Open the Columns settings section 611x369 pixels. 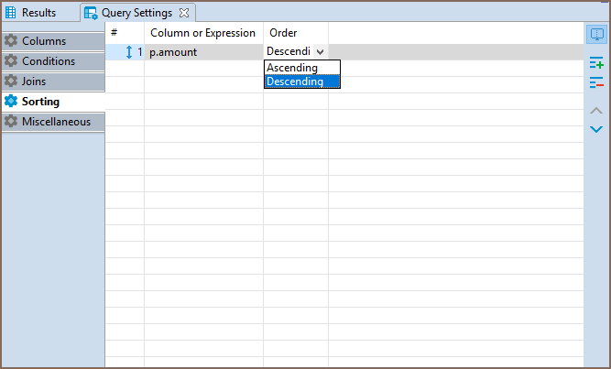click(43, 41)
